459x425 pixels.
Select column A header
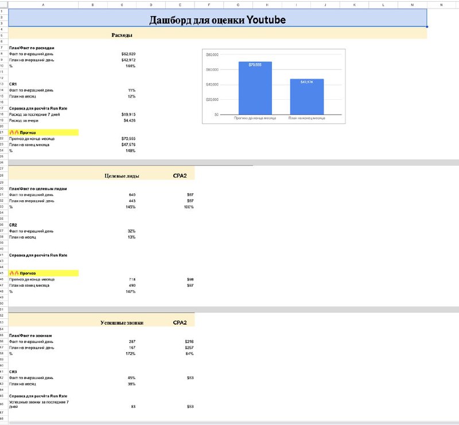click(x=44, y=5)
